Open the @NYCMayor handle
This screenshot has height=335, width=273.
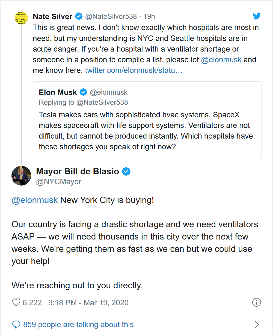58,181
